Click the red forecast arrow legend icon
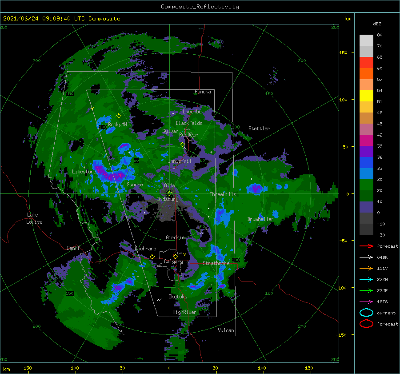This screenshot has height=374, width=400. 366,246
